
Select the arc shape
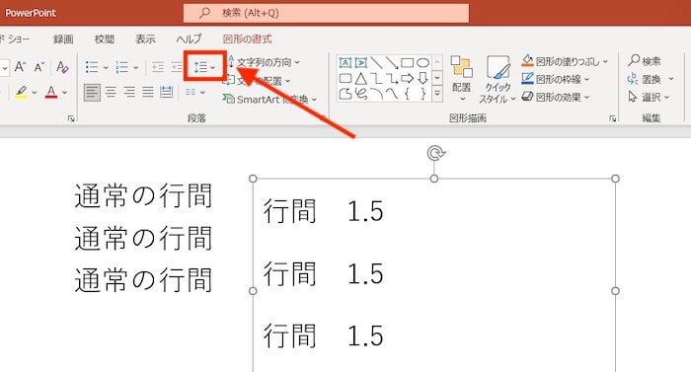(x=376, y=94)
